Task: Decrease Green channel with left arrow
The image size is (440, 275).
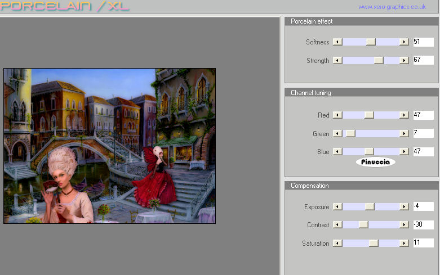Action: (337, 134)
